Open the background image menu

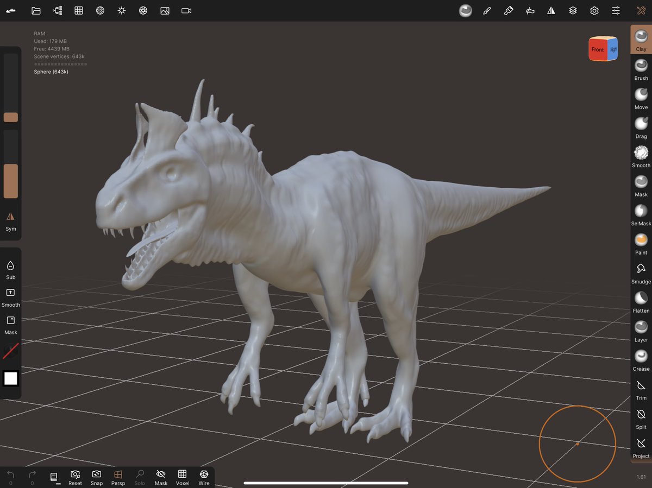click(165, 10)
